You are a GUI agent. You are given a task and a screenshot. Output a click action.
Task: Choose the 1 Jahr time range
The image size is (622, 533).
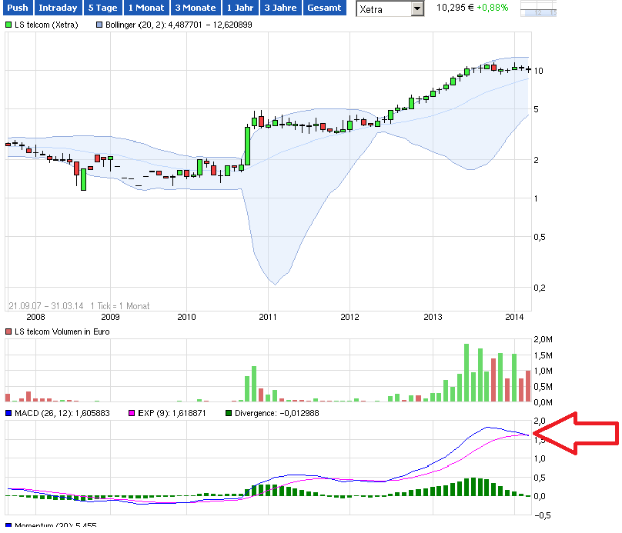point(240,8)
